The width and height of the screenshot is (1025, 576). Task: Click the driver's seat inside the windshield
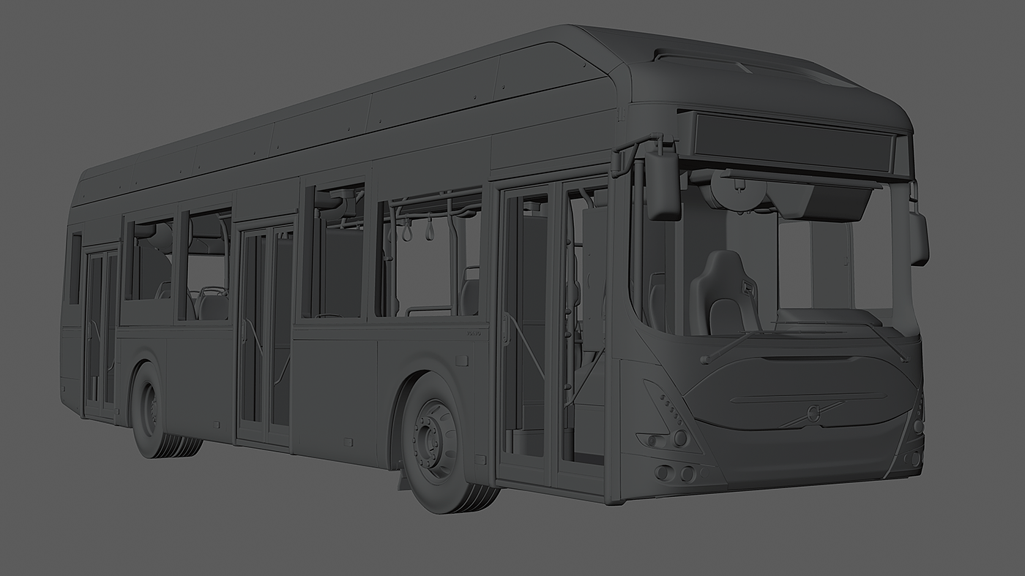click(723, 294)
